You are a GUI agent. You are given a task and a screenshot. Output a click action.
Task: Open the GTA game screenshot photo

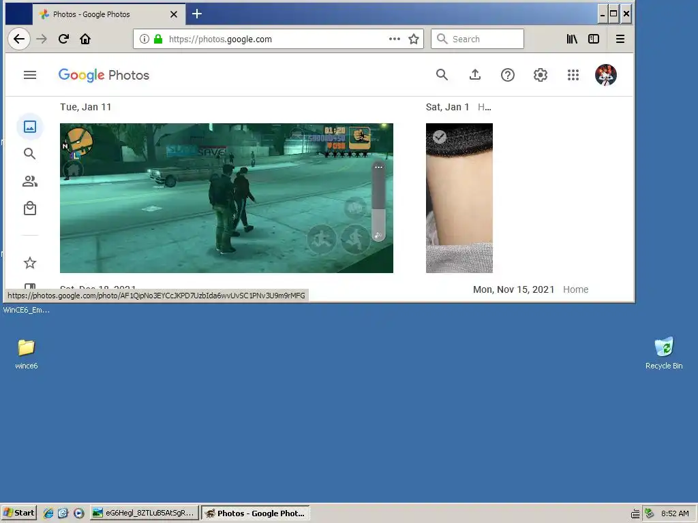coord(226,198)
